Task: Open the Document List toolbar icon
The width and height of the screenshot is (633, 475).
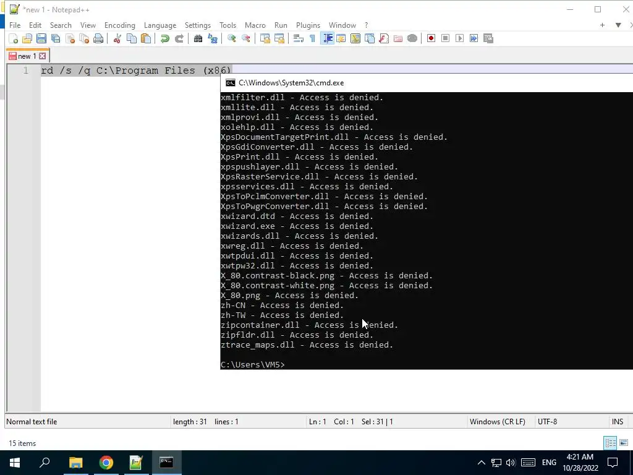Action: 370,38
